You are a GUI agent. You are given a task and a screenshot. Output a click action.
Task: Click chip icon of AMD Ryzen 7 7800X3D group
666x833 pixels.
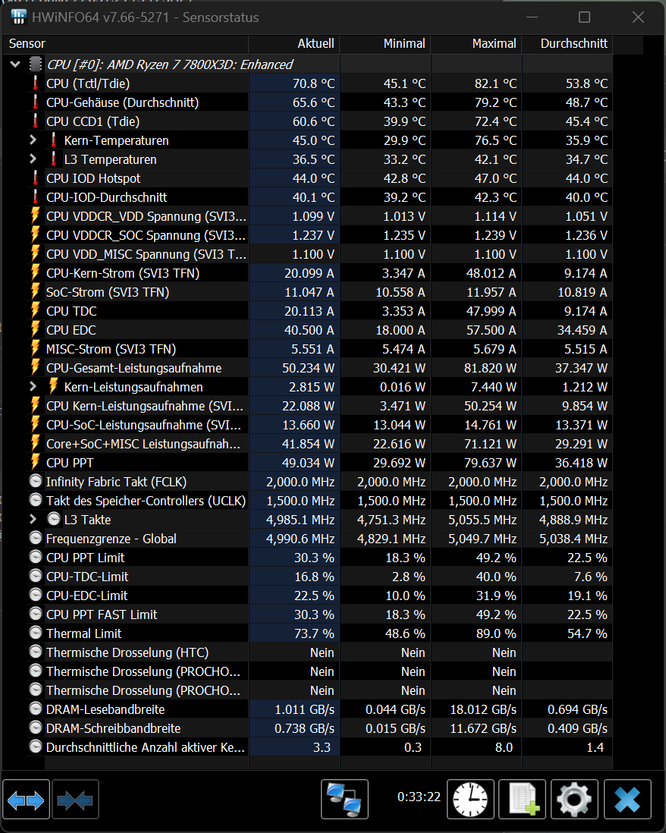[36, 64]
